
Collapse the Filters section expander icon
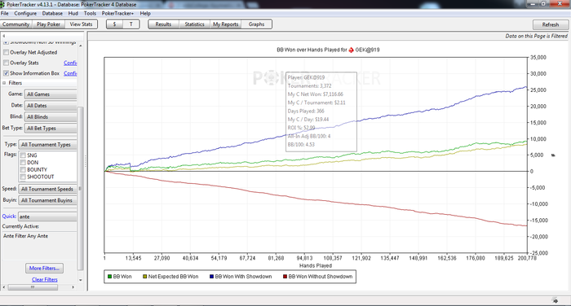4,83
